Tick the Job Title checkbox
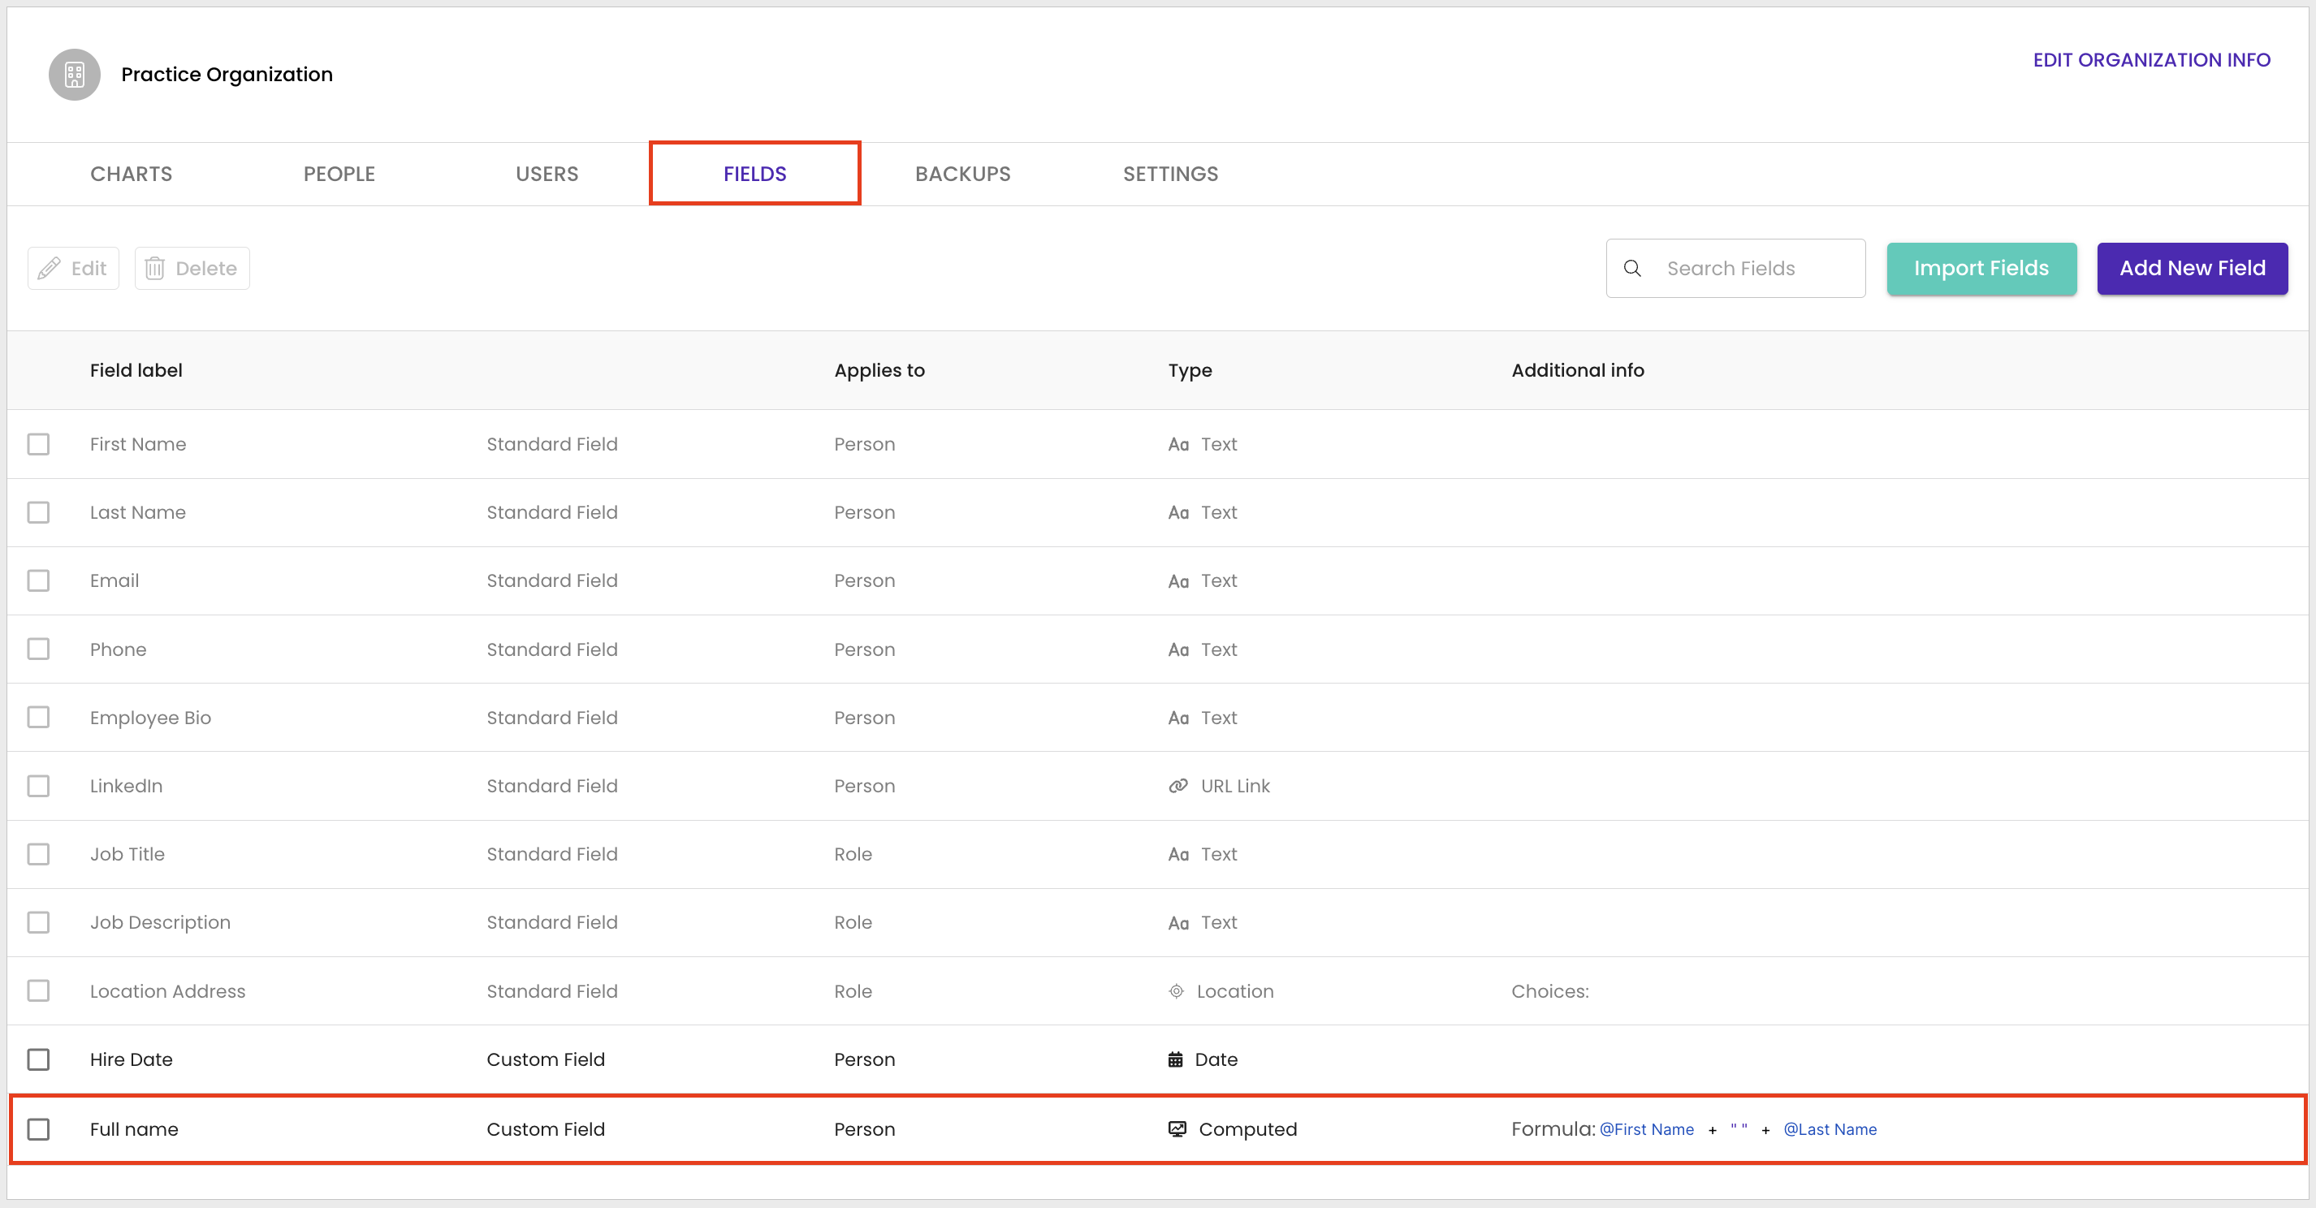This screenshot has width=2316, height=1208. [39, 854]
